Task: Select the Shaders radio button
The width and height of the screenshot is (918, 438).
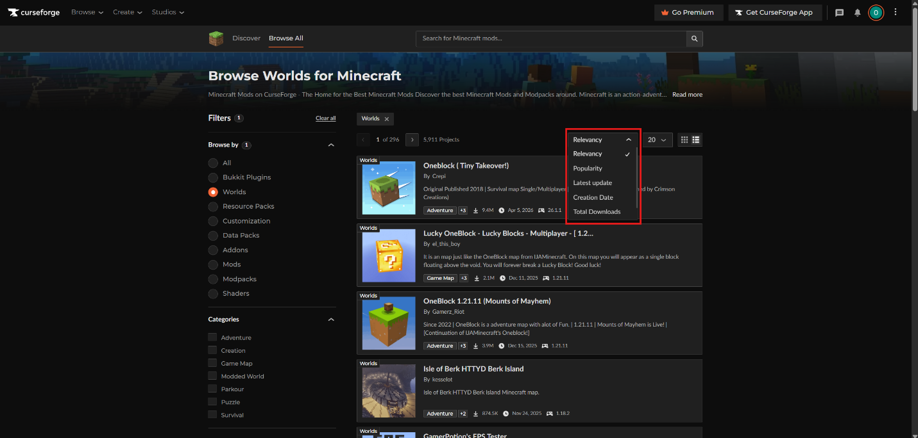Action: 213,293
